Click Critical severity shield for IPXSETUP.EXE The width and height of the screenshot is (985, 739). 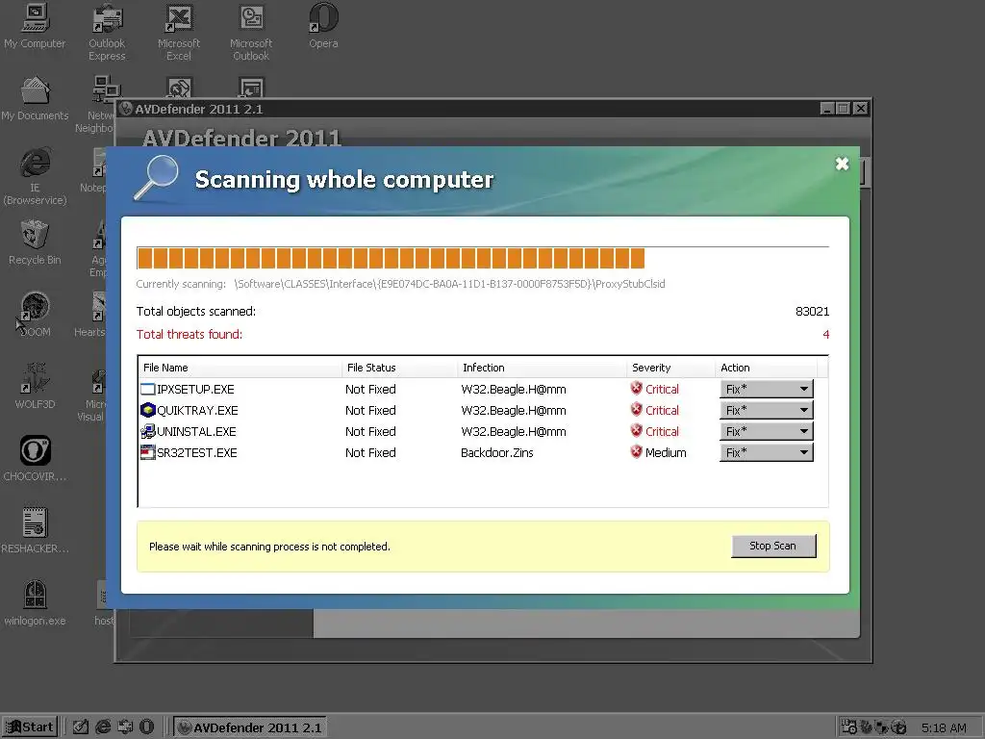tap(637, 389)
